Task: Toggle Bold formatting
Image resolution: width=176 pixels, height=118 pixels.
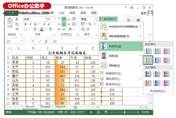Action: pos(26,24)
